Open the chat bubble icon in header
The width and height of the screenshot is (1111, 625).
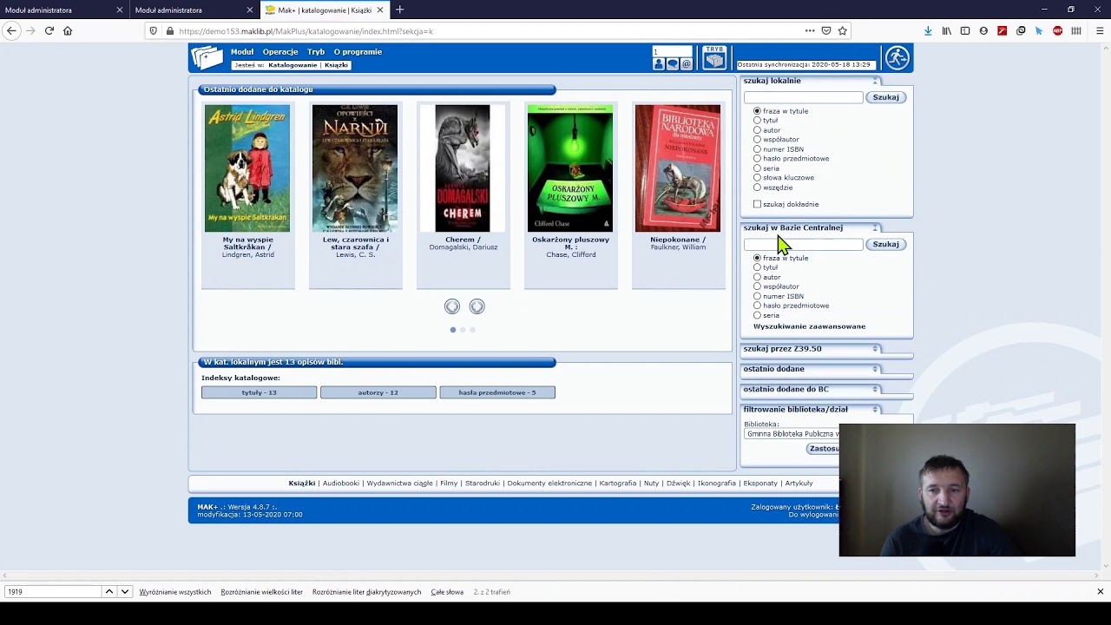coord(673,64)
